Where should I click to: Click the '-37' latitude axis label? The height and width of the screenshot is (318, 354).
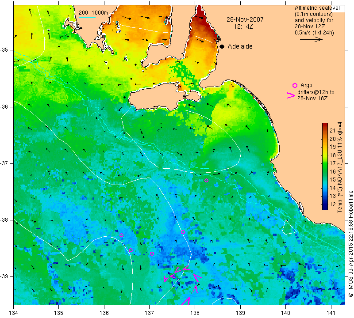(4, 163)
